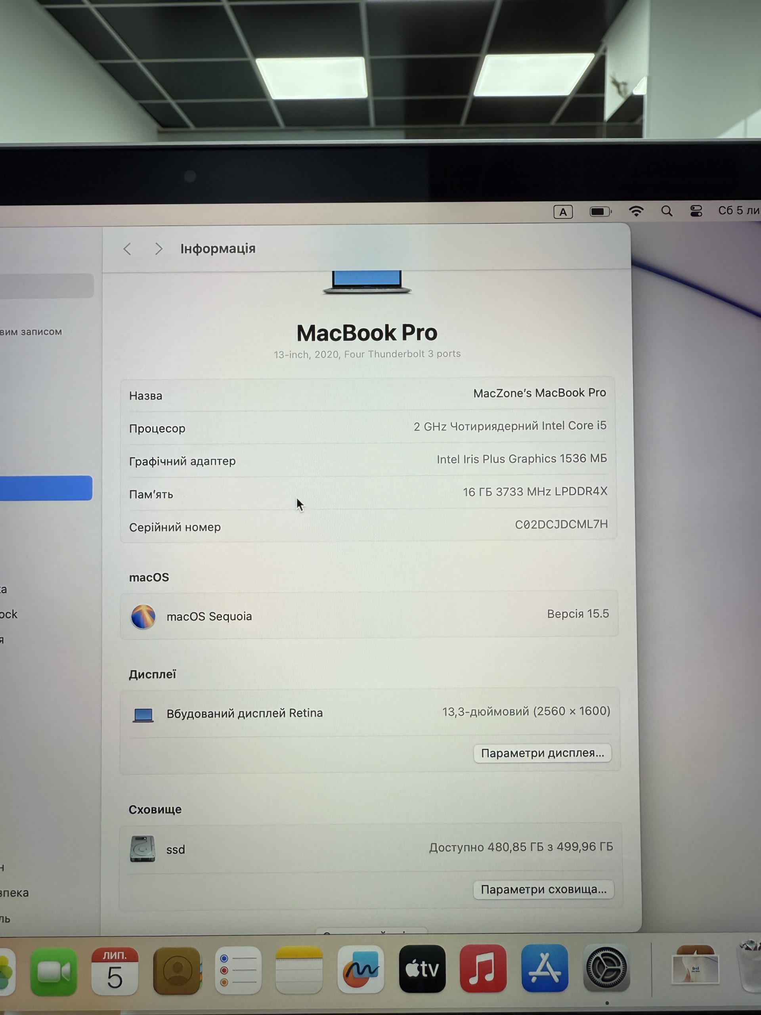Go back with the left chevron
761x1015 pixels.
click(127, 249)
